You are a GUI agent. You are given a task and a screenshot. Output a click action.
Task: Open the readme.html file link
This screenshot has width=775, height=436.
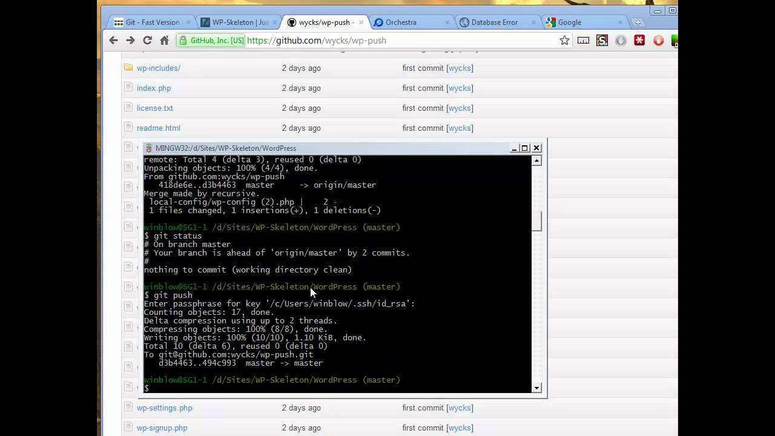click(159, 128)
